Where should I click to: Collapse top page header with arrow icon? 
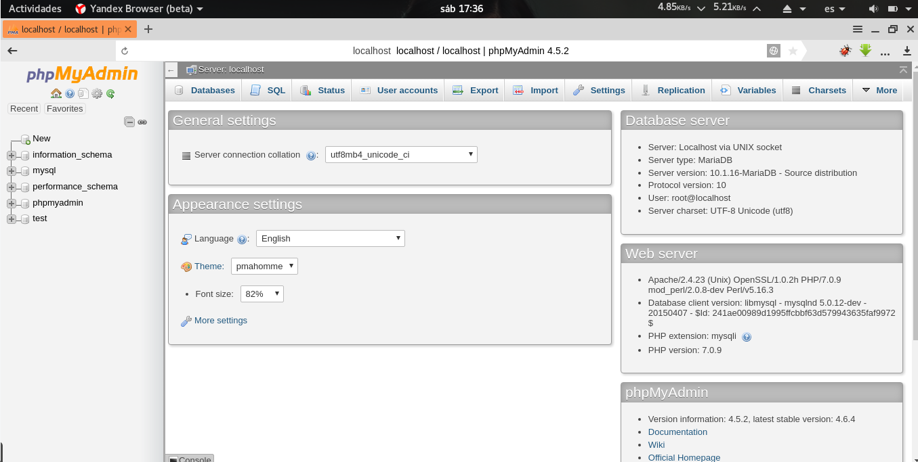pos(903,70)
